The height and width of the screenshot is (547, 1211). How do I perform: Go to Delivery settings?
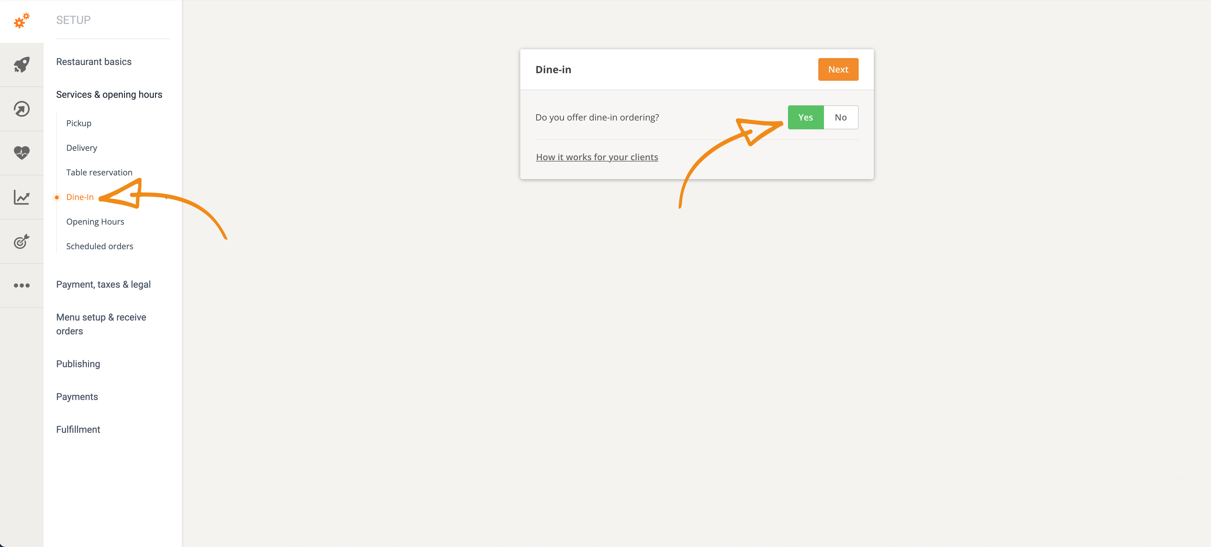coord(82,148)
